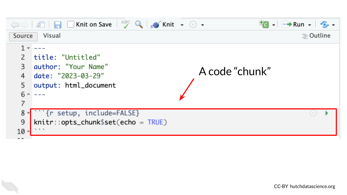Open the Knit options dropdown arrow
The width and height of the screenshot is (347, 195).
pos(182,25)
